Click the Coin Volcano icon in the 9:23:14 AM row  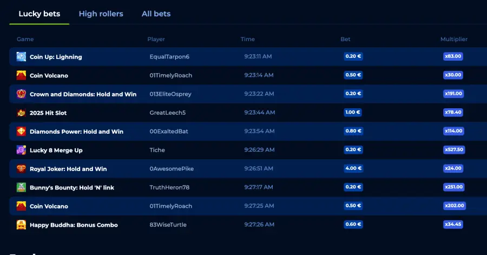click(21, 75)
